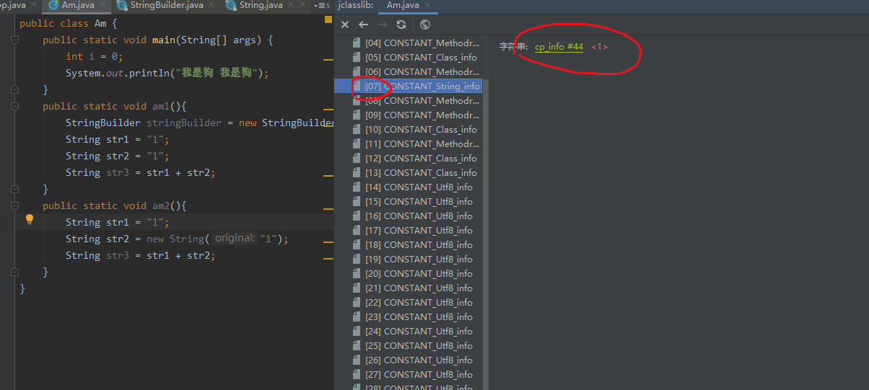
Task: Click fold end marker after main method
Action: (14, 89)
